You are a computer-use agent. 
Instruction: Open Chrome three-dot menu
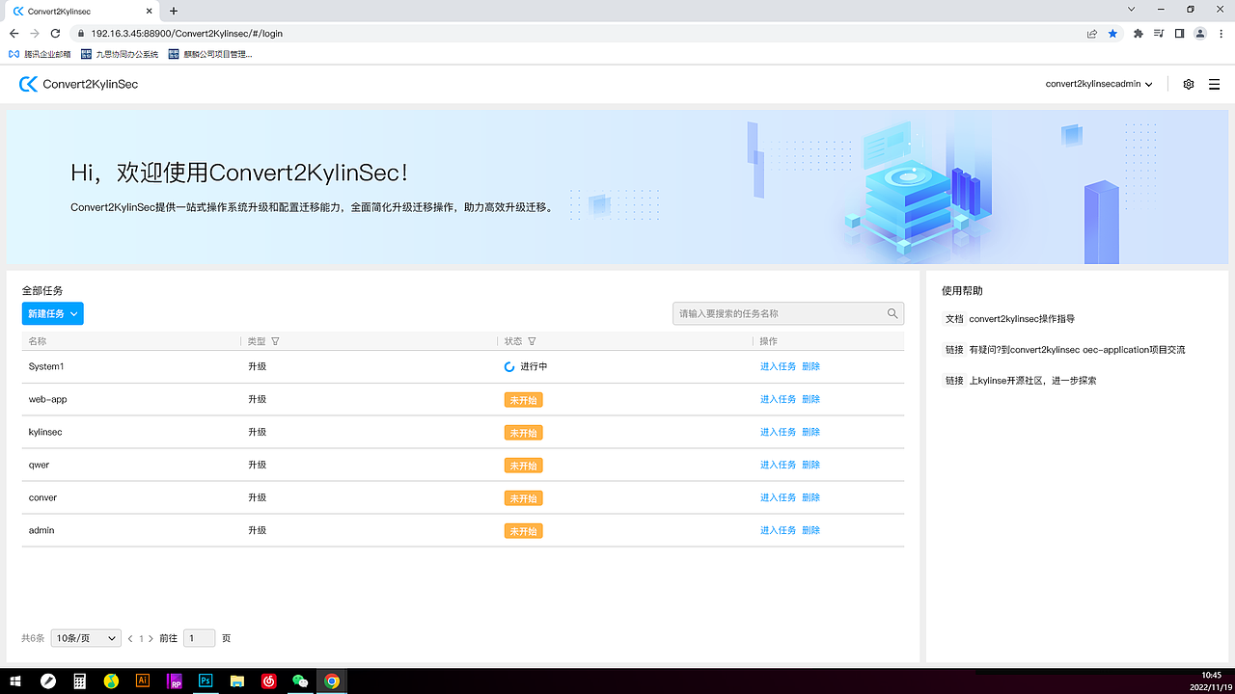pyautogui.click(x=1221, y=33)
